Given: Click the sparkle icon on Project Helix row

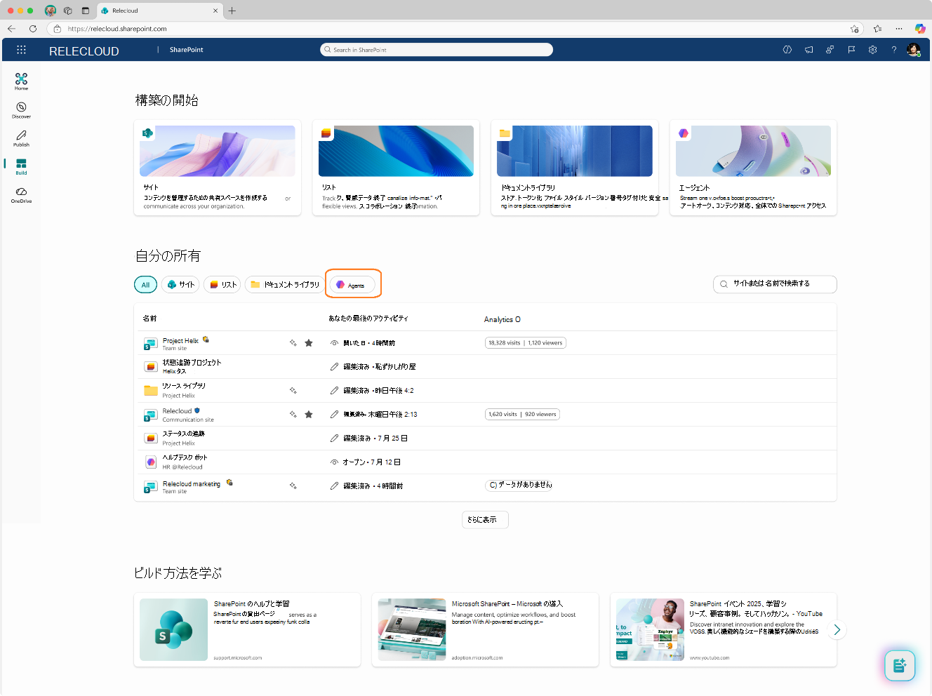Looking at the screenshot, I should 293,343.
